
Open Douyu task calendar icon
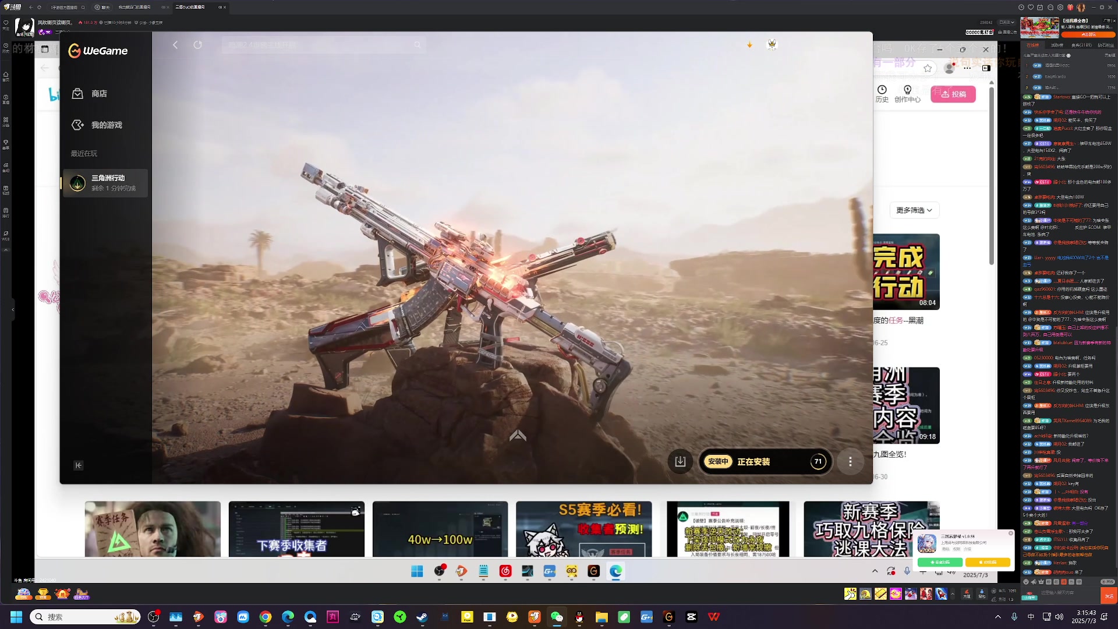1040,7
